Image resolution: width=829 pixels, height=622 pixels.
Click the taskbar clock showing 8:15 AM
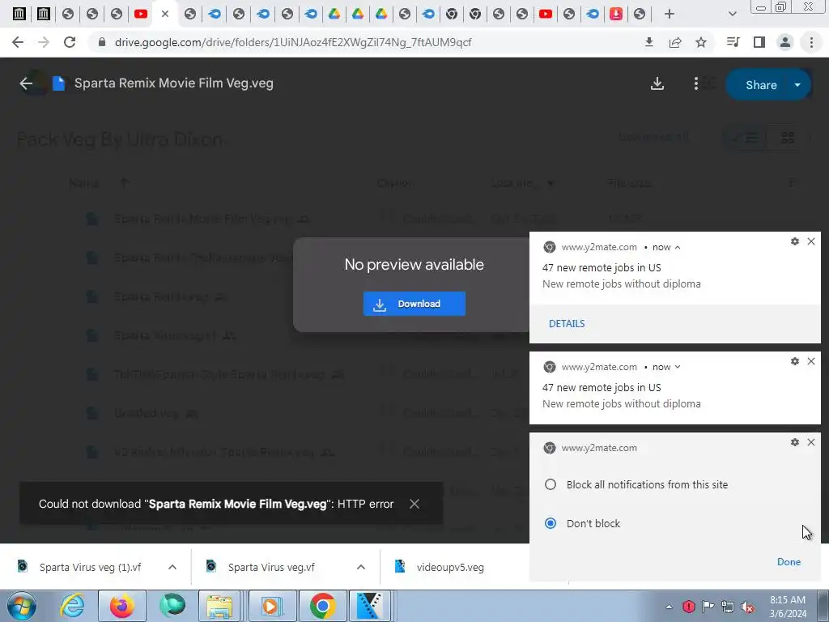point(788,607)
